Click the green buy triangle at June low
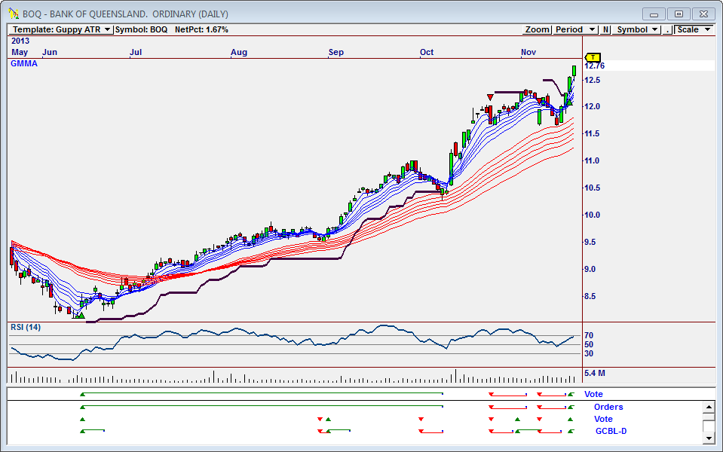This screenshot has height=452, width=723. pos(81,315)
